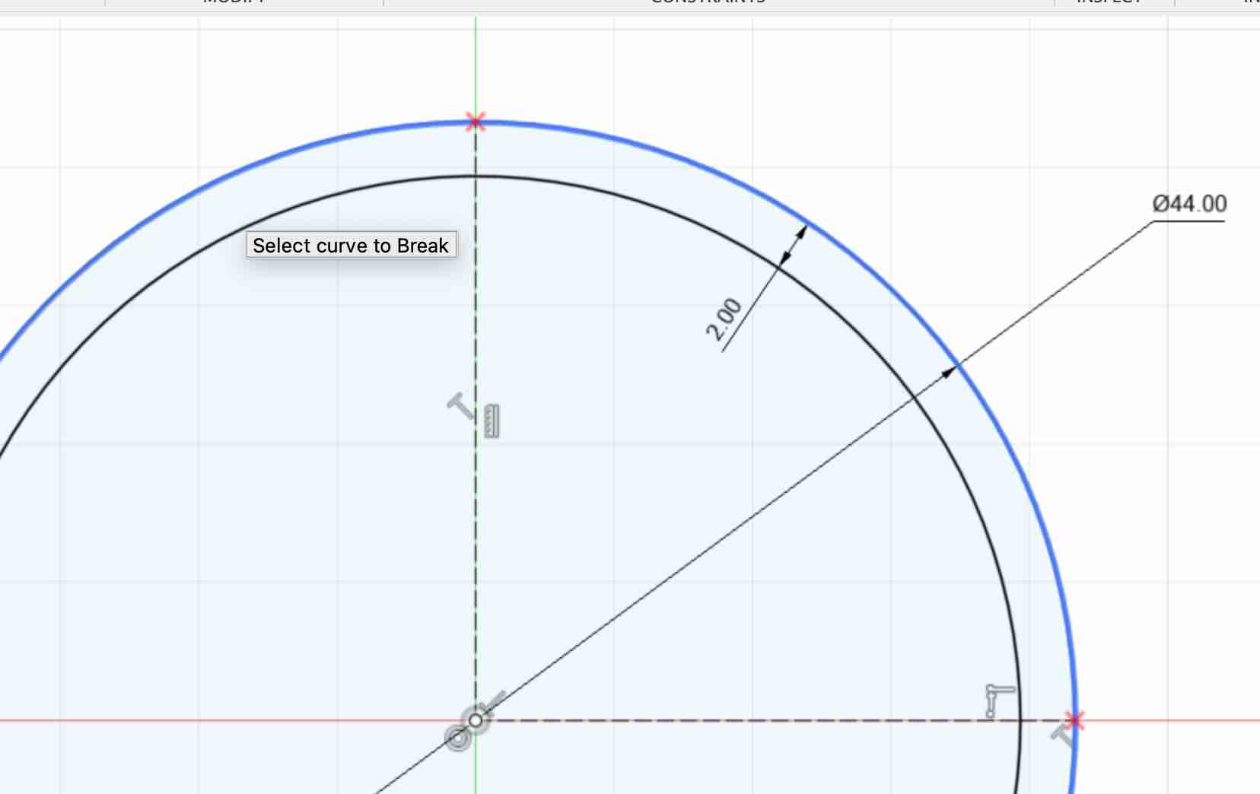Open the INSPECT toolbar group
This screenshot has width=1260, height=794.
[x=1109, y=2]
